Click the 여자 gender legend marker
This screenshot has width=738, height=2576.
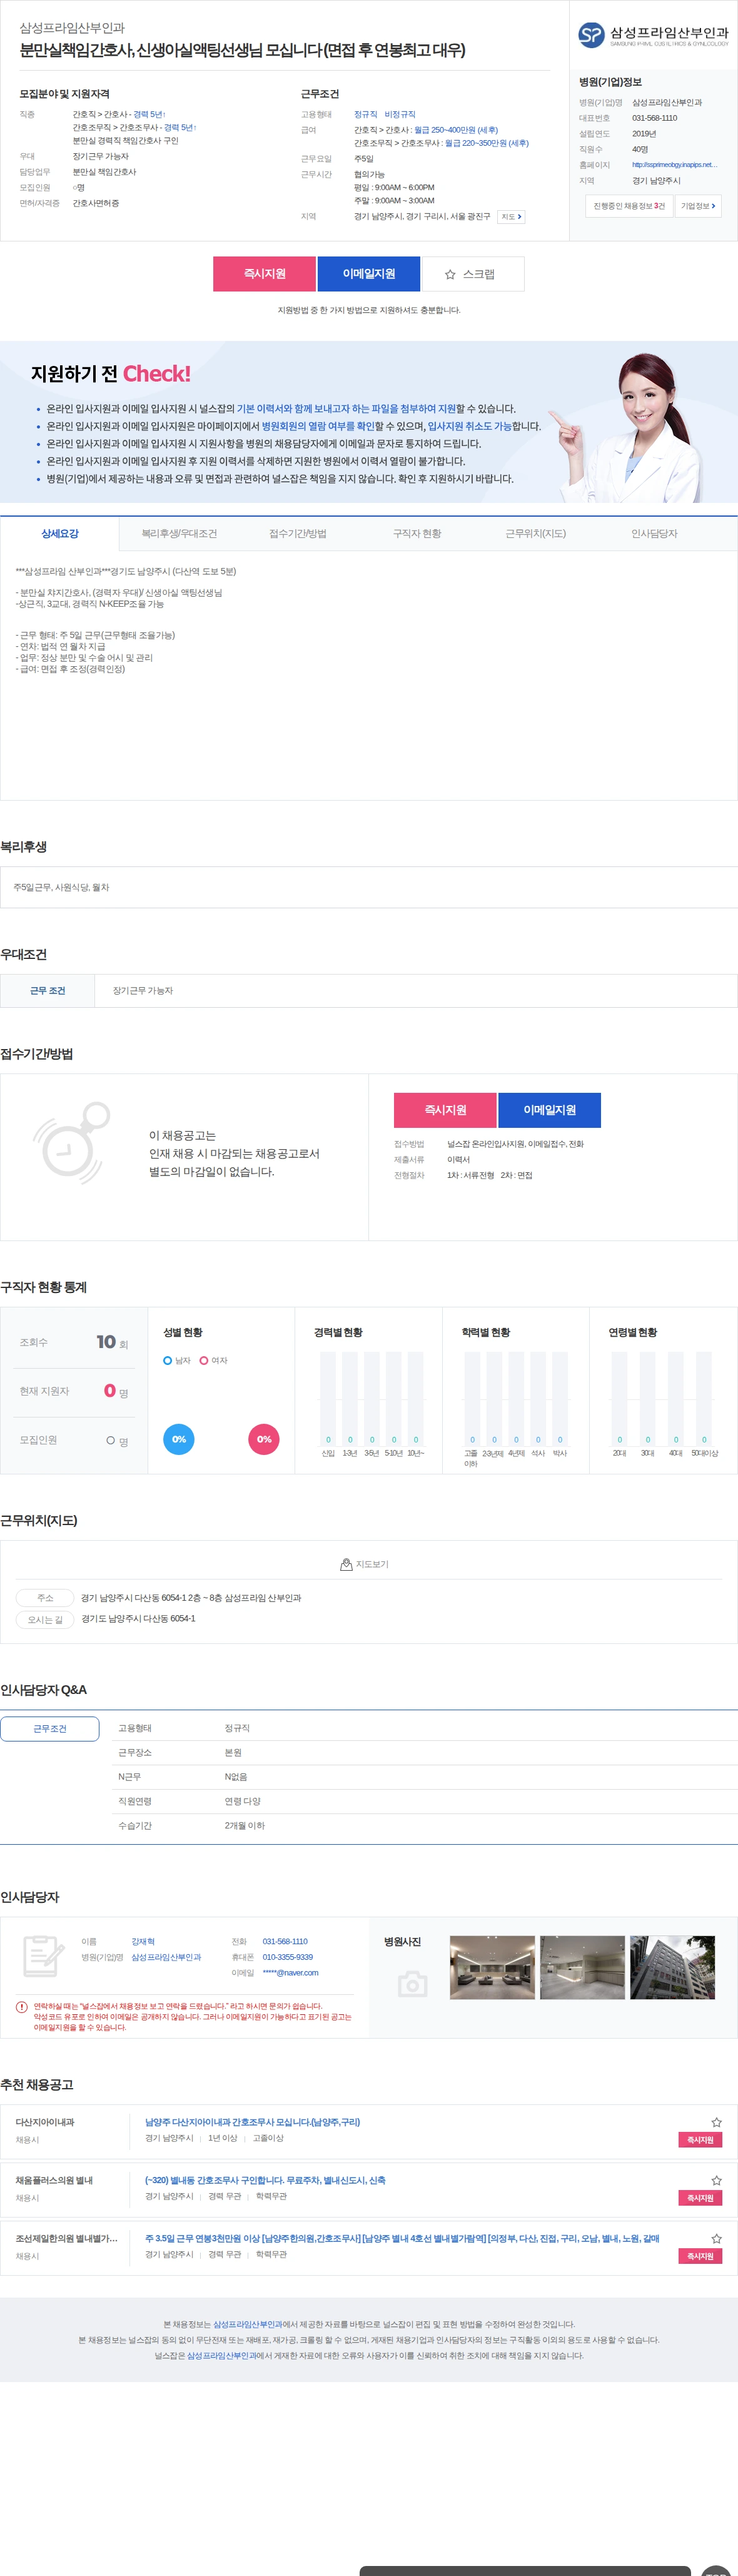point(204,1360)
